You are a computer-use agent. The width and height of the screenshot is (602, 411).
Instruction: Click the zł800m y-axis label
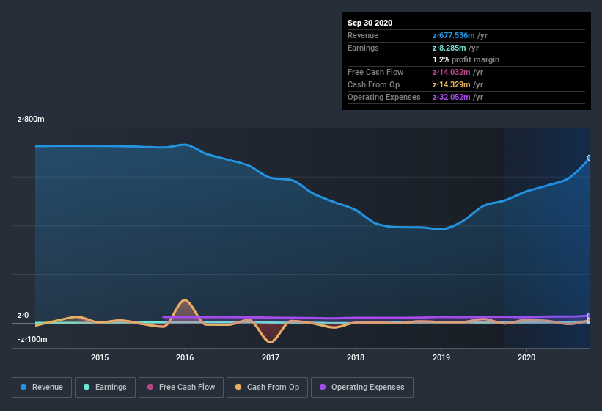[x=31, y=119]
